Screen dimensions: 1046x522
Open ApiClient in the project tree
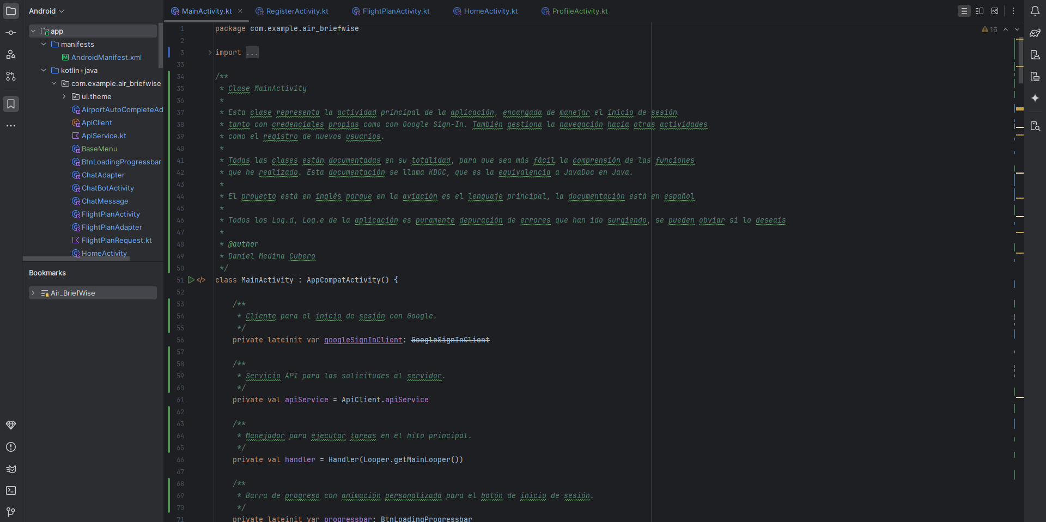tap(92, 122)
